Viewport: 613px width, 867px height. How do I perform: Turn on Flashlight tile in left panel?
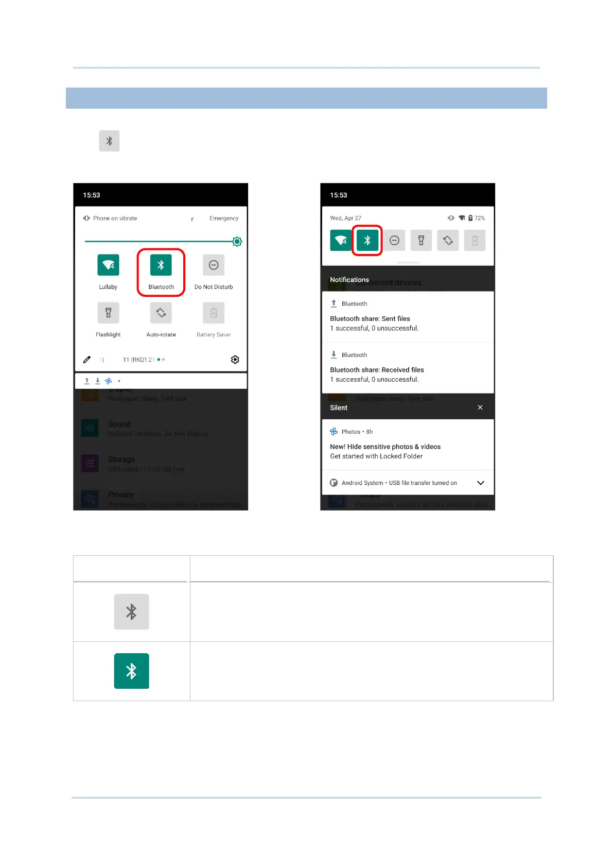tap(108, 313)
